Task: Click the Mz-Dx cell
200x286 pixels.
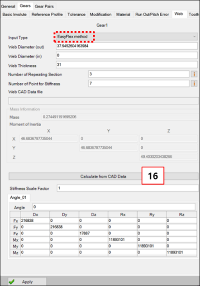Action: [35, 253]
